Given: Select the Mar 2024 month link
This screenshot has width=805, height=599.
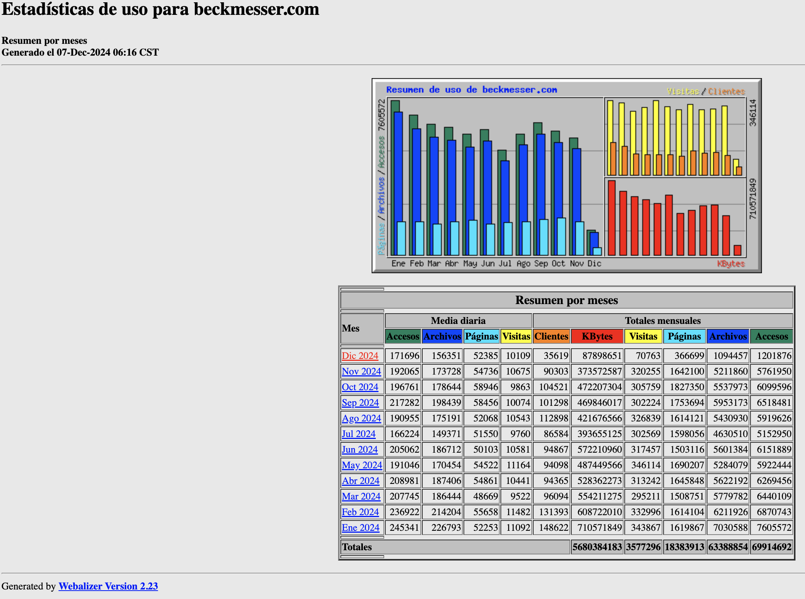Looking at the screenshot, I should (361, 496).
